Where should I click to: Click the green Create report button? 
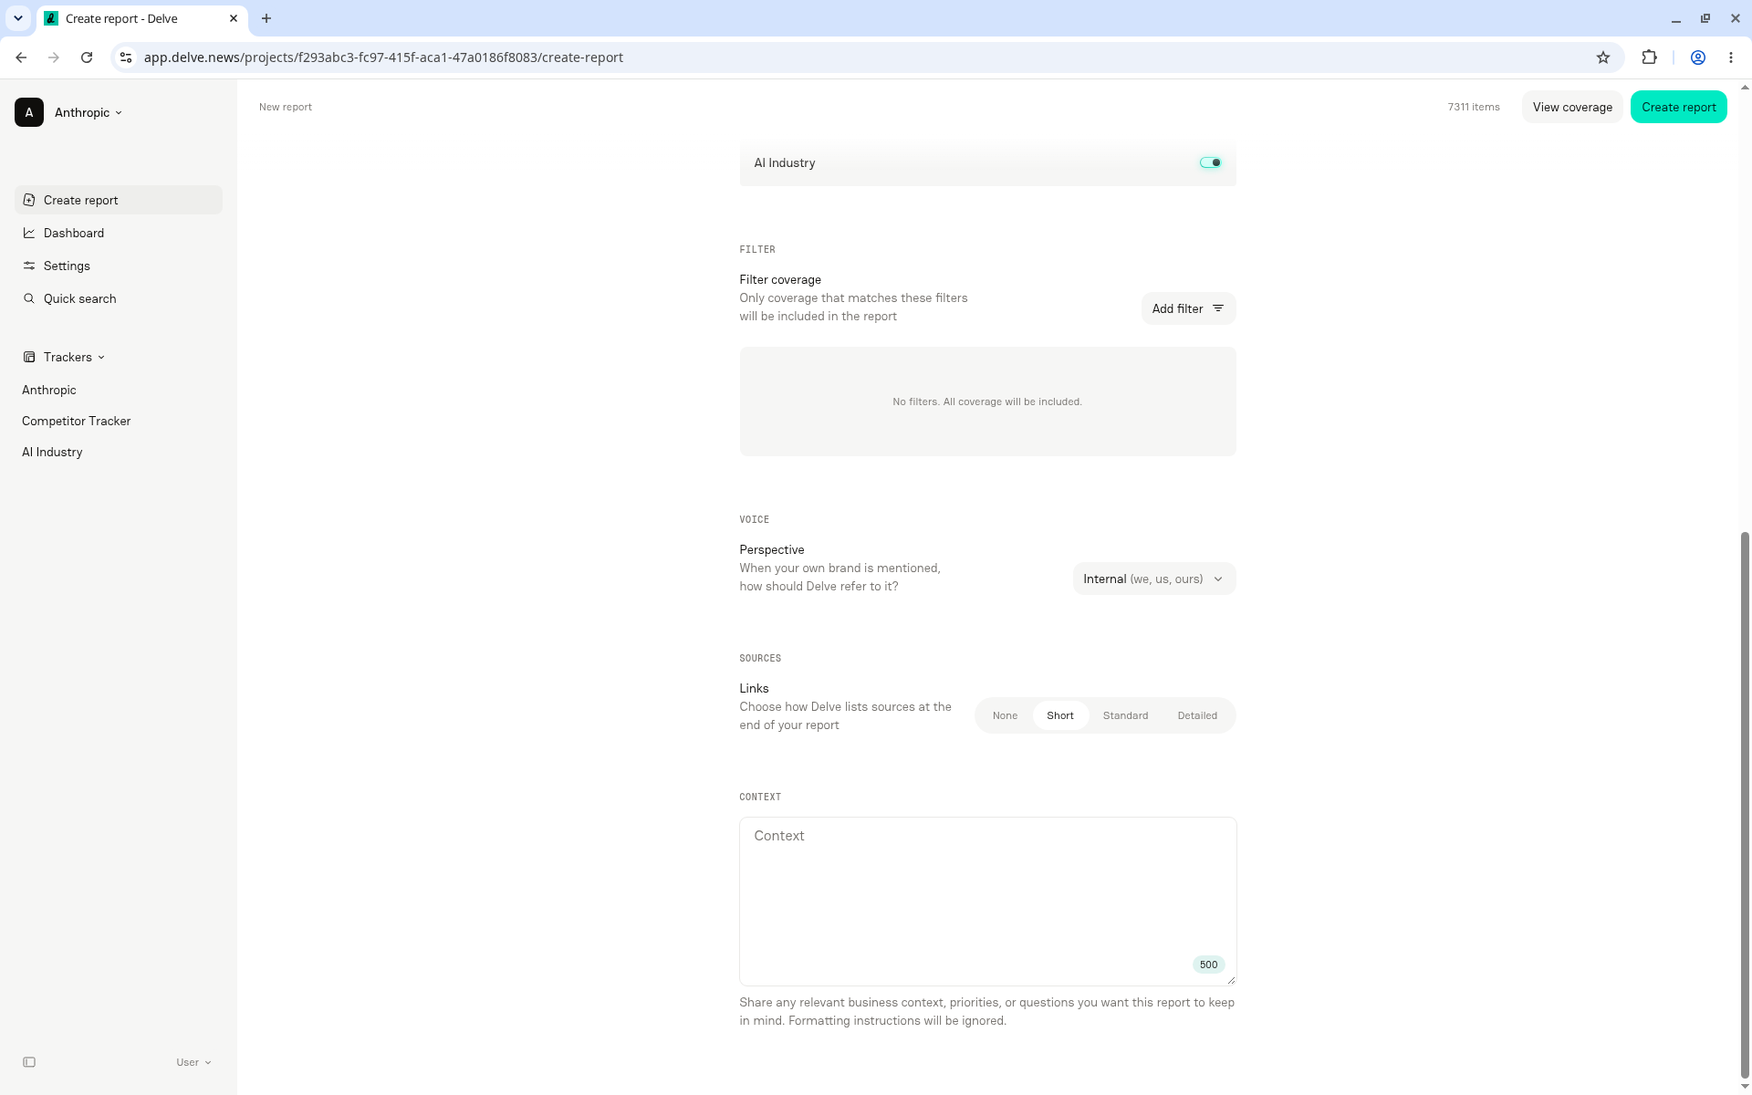[1678, 107]
